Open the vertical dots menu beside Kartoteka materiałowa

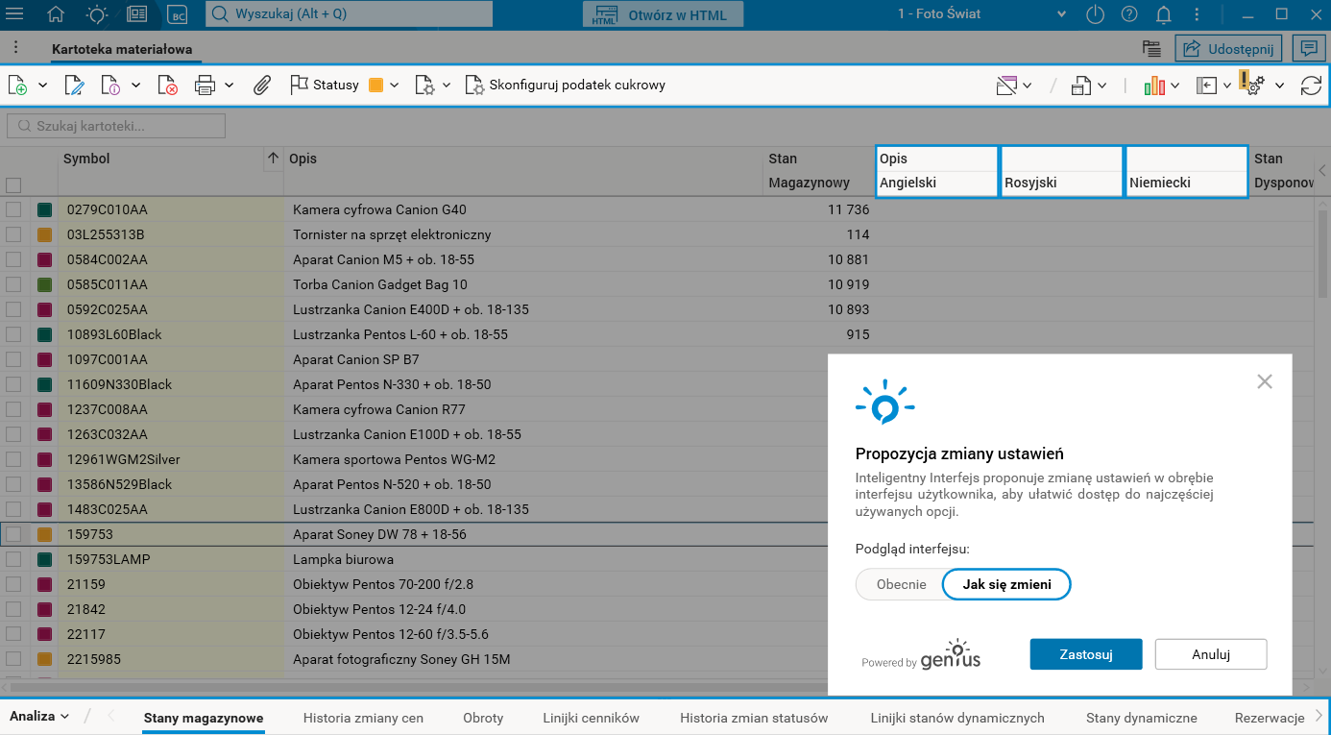coord(15,48)
